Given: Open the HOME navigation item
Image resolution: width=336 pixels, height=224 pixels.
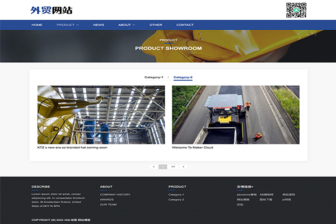Looking at the screenshot, I should (x=37, y=25).
